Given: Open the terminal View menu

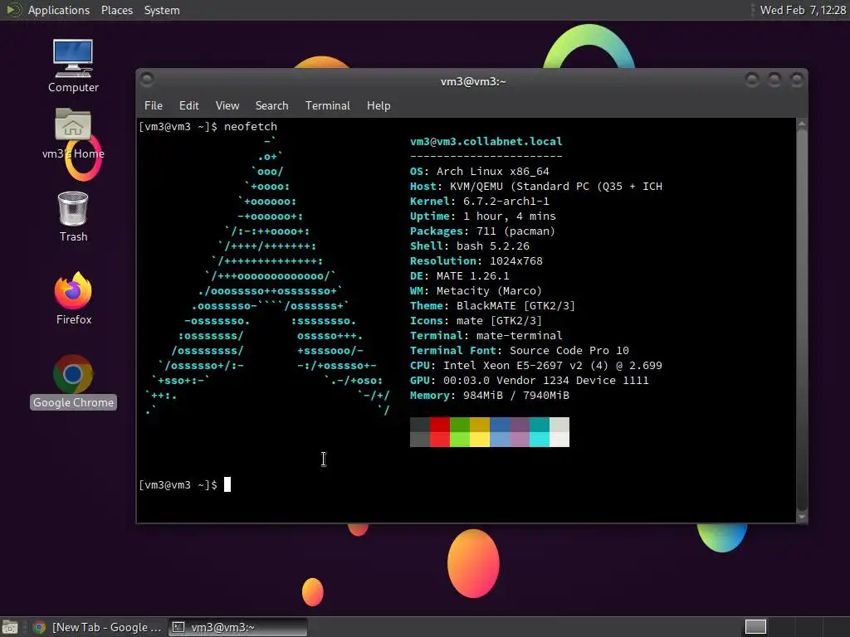Looking at the screenshot, I should [227, 105].
